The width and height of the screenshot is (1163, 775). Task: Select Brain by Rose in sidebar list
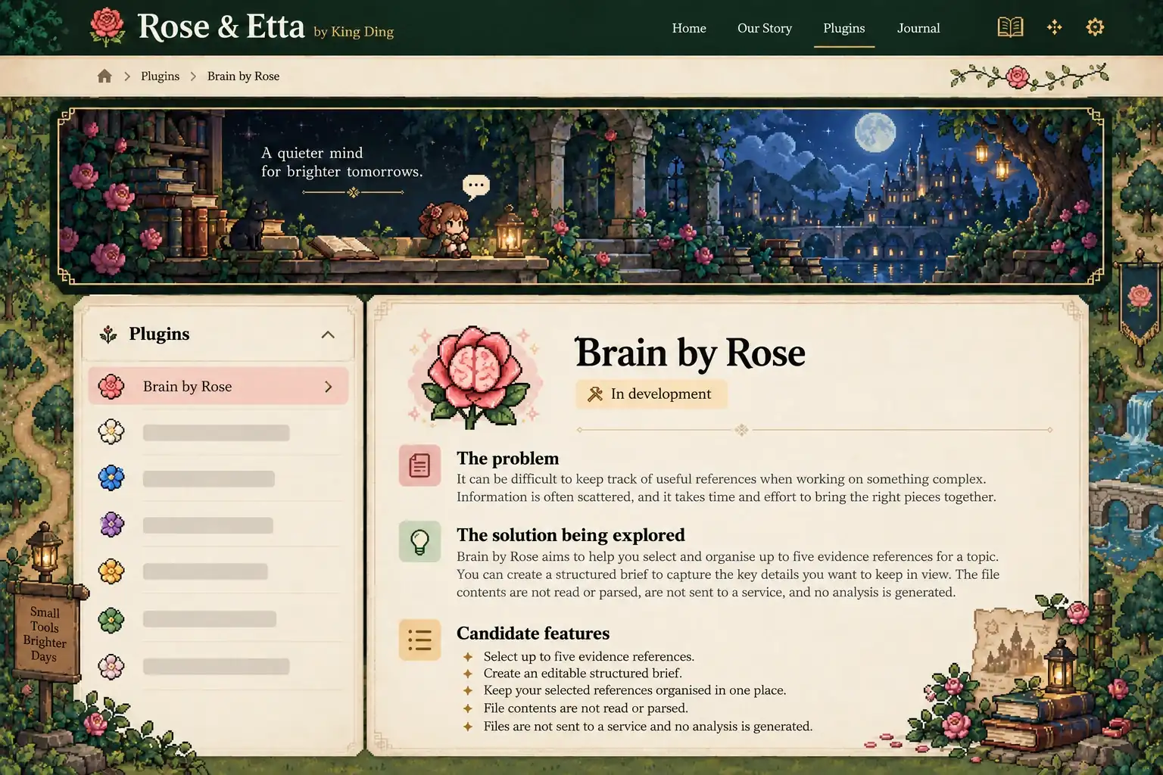[218, 386]
